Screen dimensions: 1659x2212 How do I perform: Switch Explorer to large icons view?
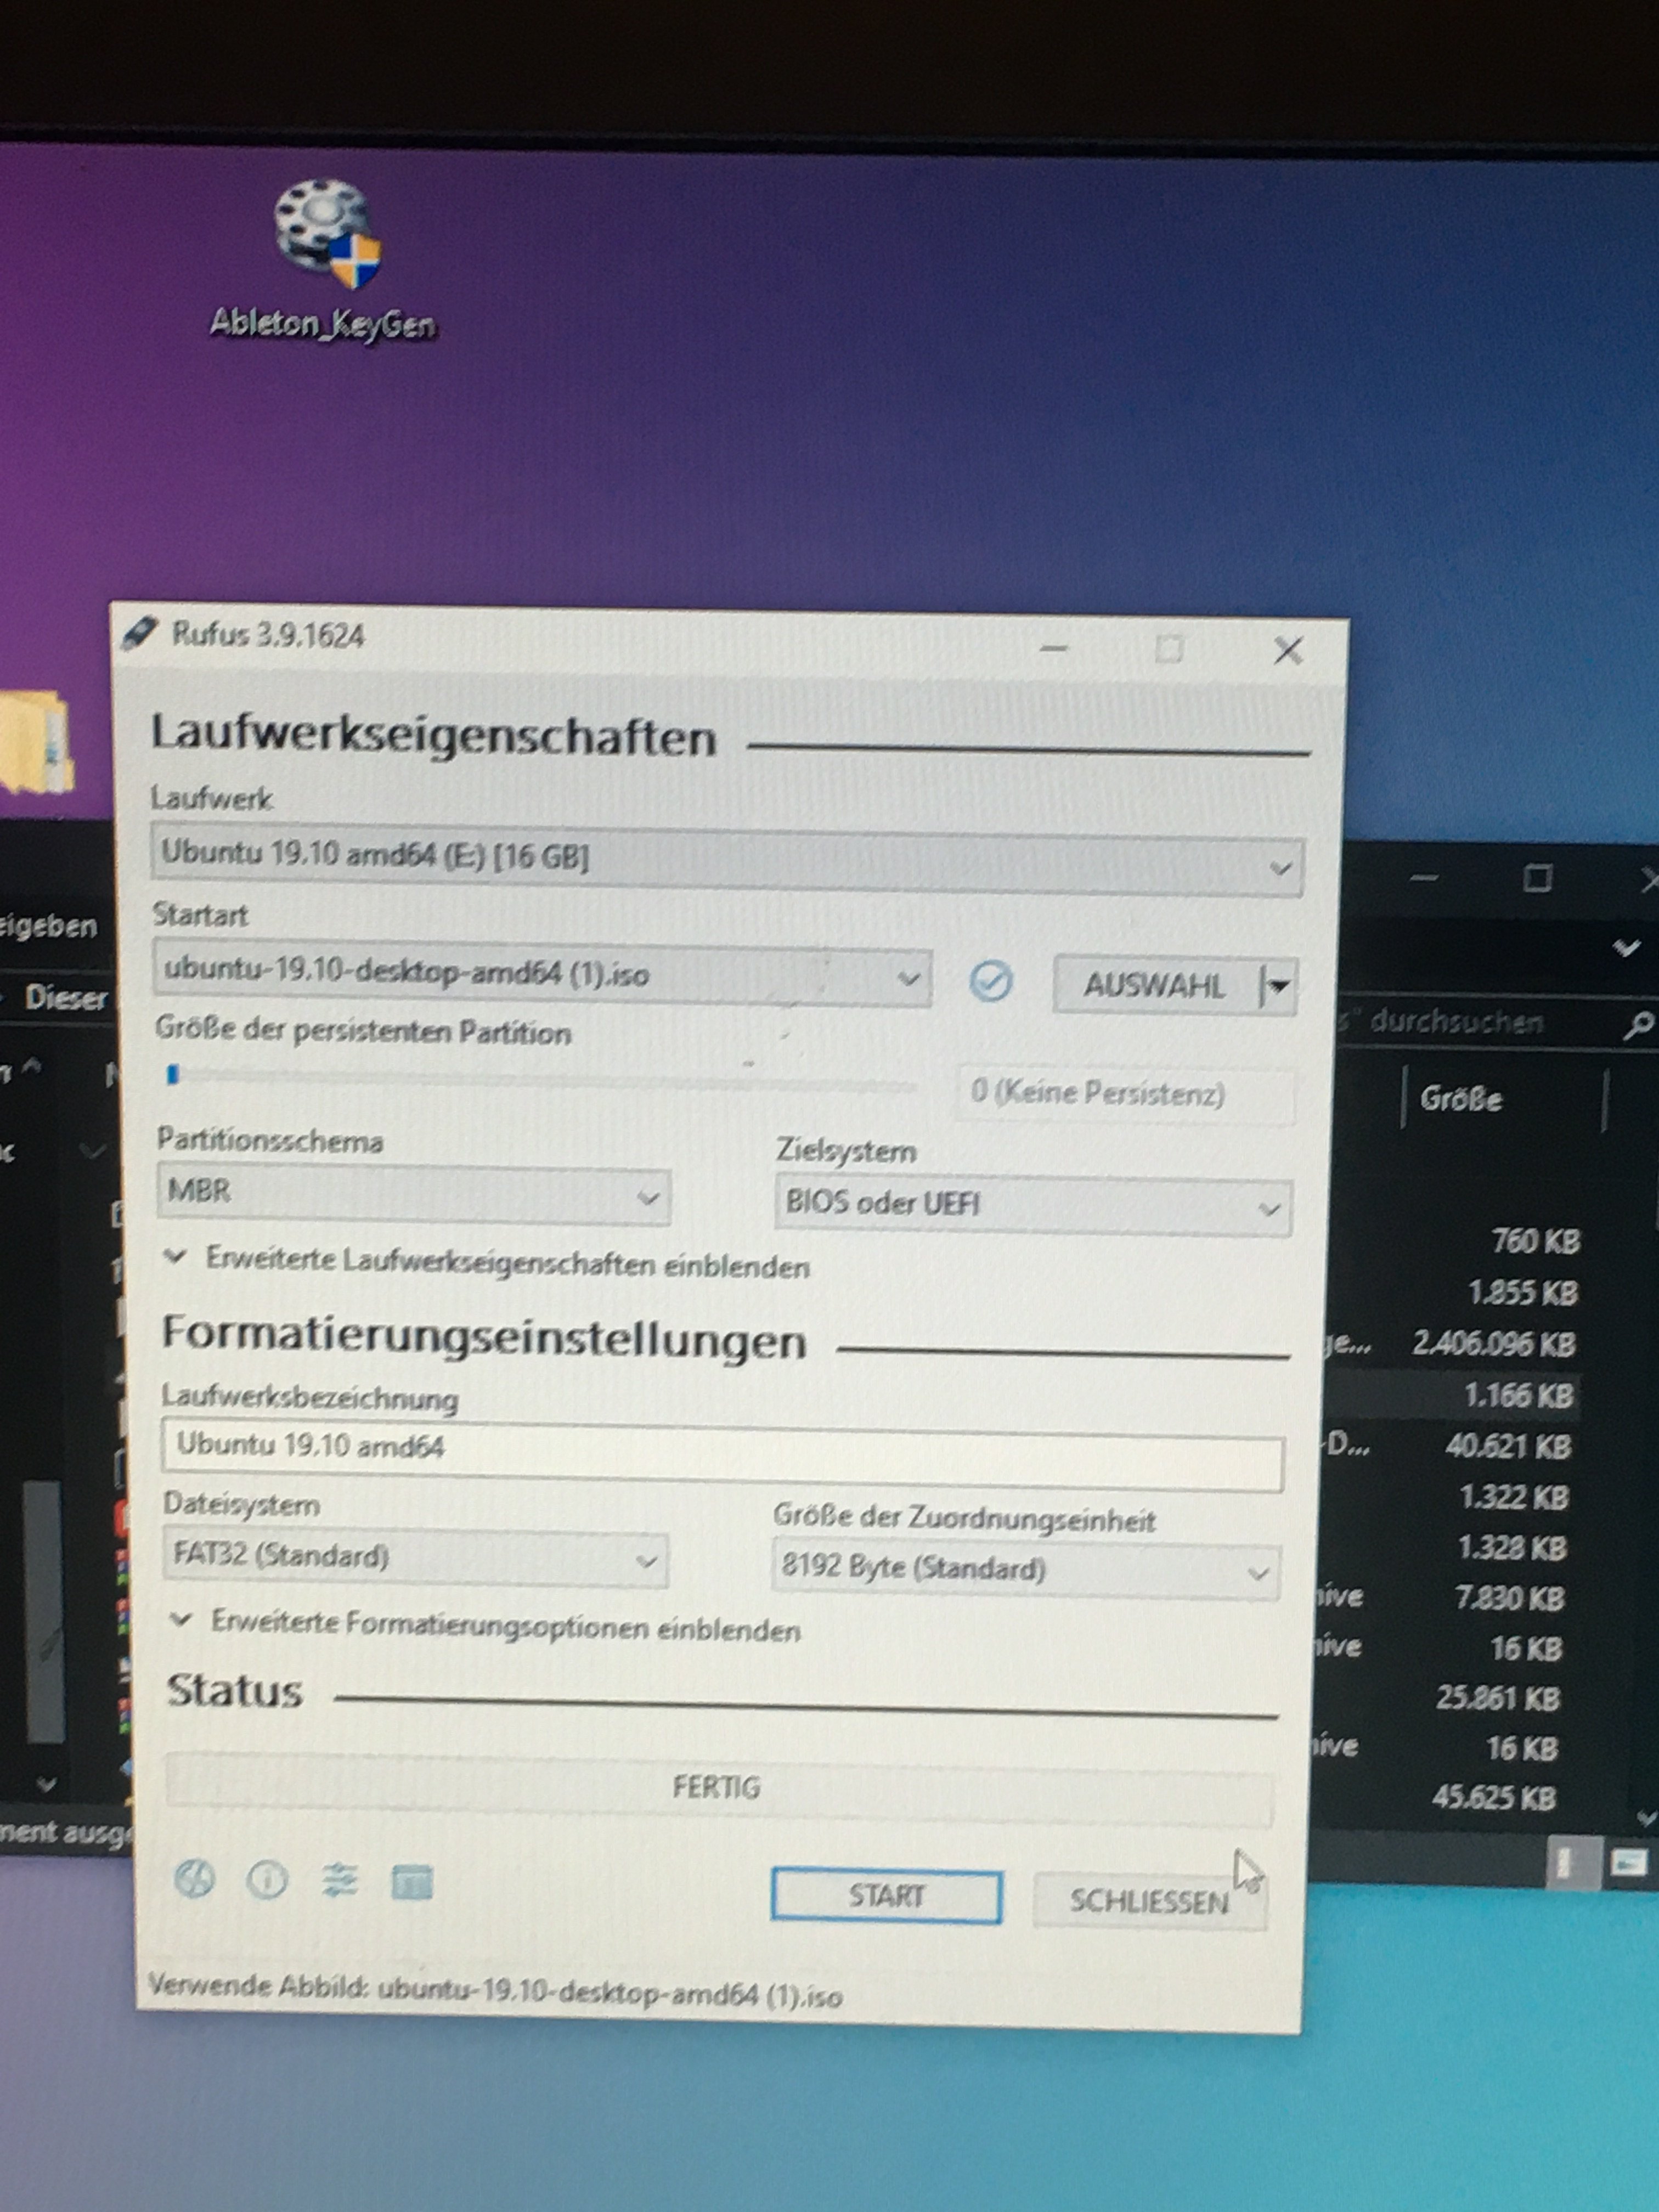coord(1628,1862)
